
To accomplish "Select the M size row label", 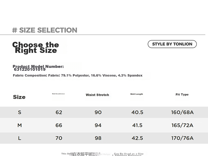I will click(19, 125).
